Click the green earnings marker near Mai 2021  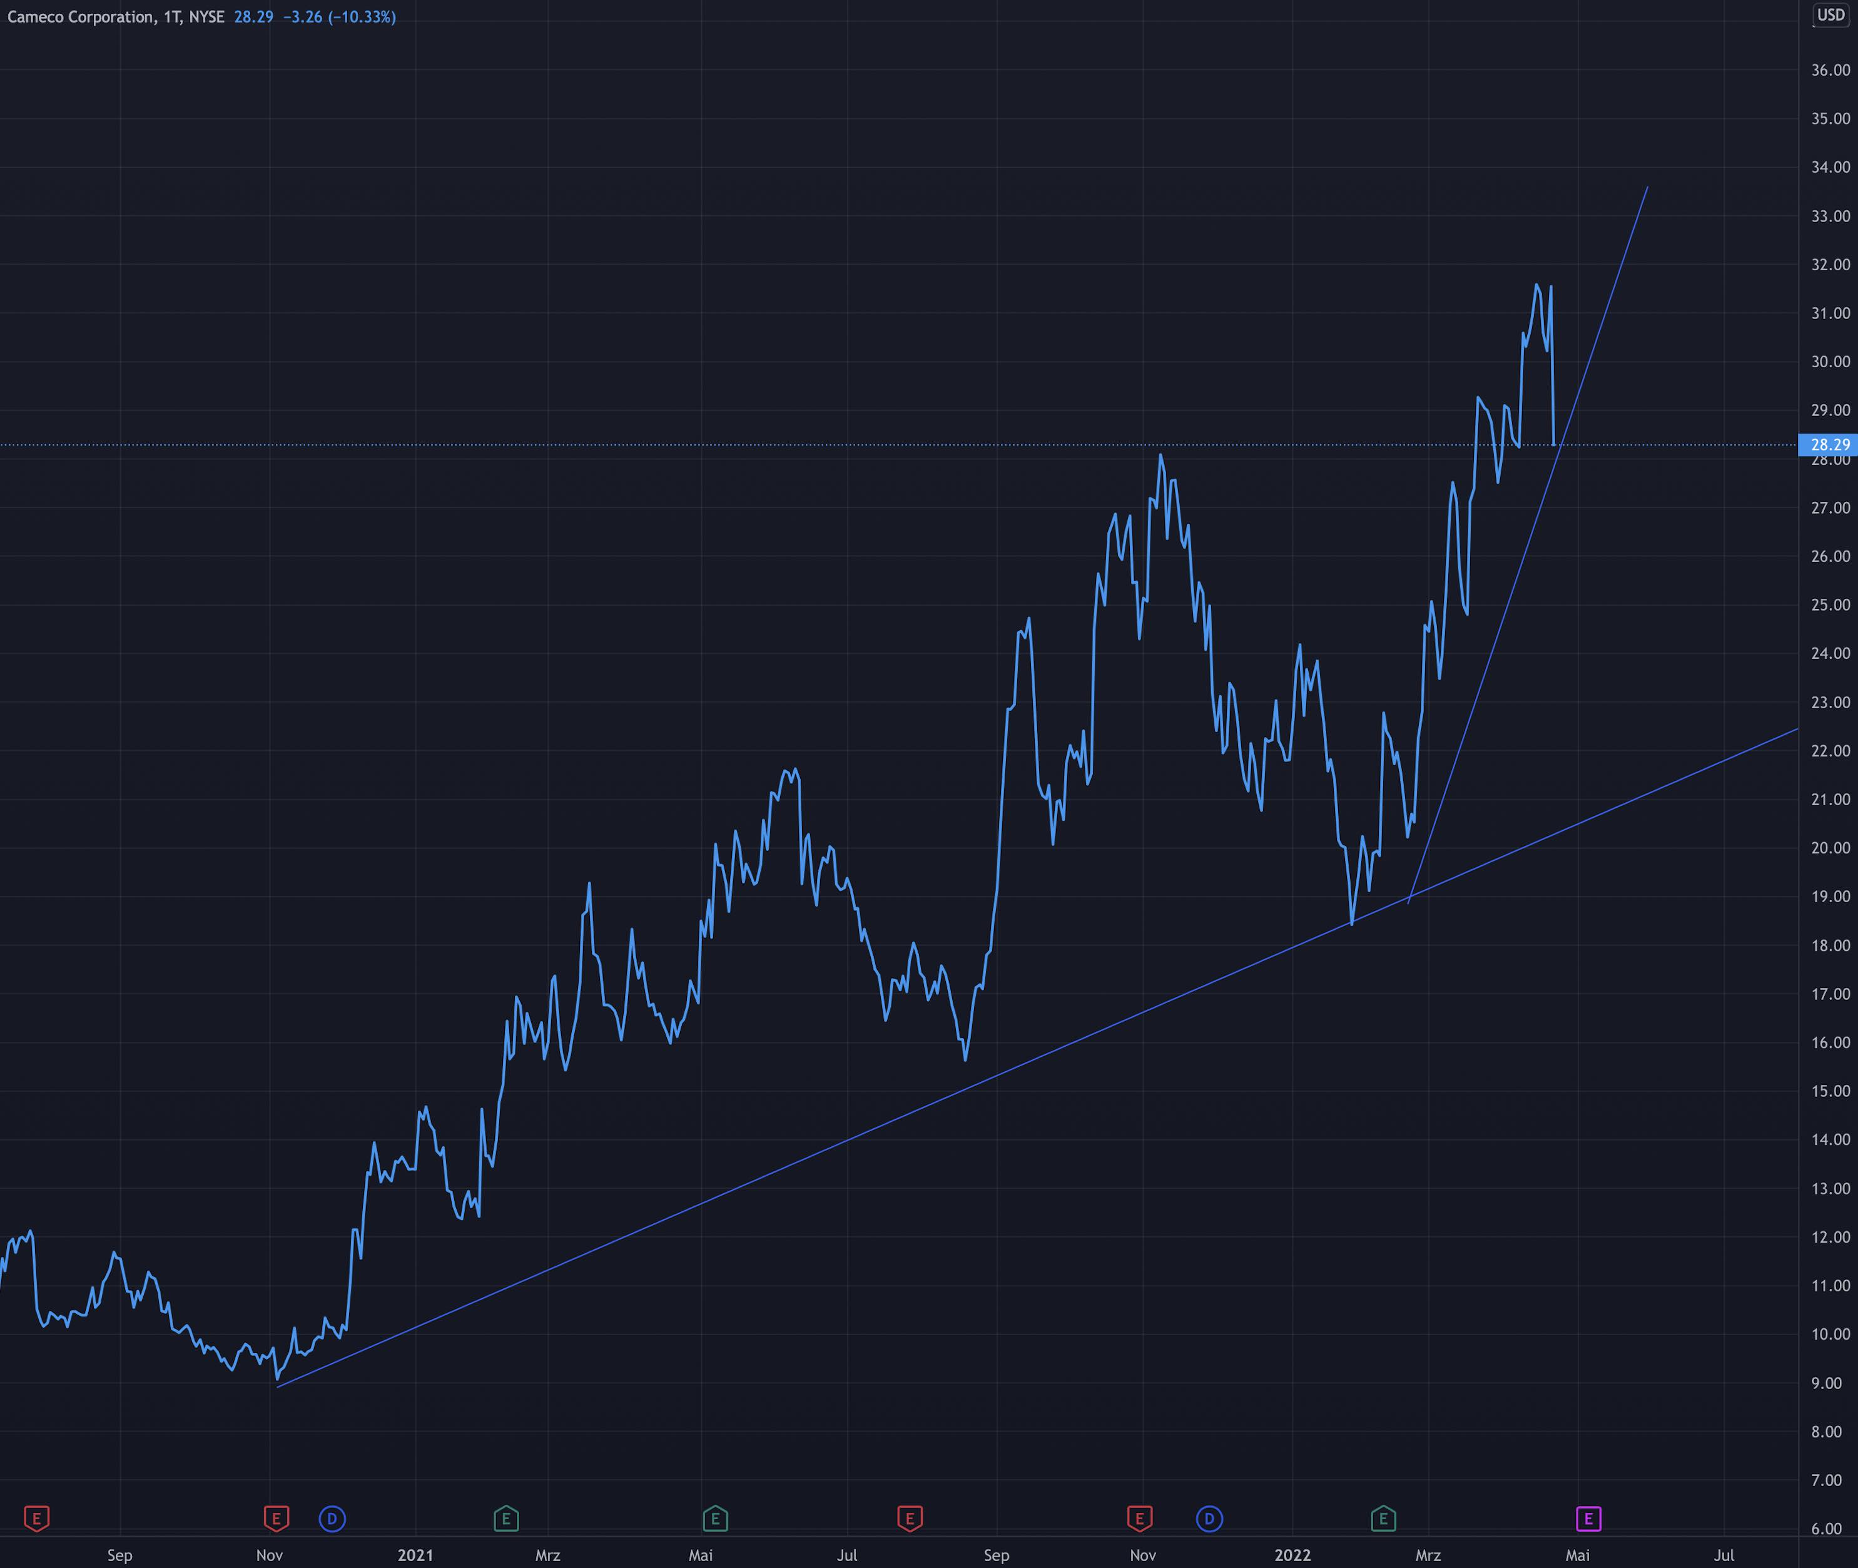point(715,1517)
